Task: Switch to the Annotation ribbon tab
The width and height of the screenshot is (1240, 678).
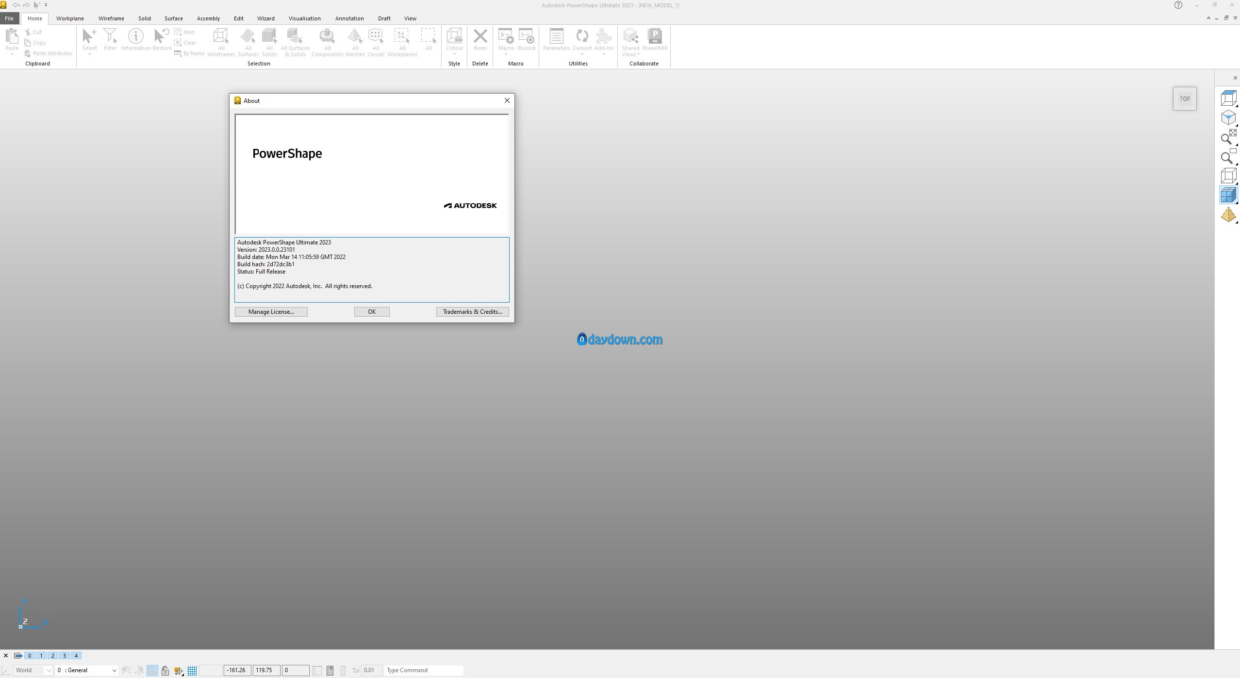Action: (349, 18)
